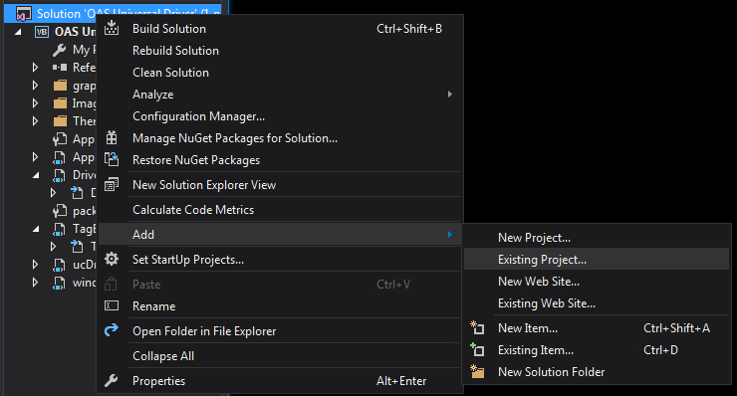The image size is (737, 396).
Task: Select the Solution root item in explorer
Action: pos(113,13)
